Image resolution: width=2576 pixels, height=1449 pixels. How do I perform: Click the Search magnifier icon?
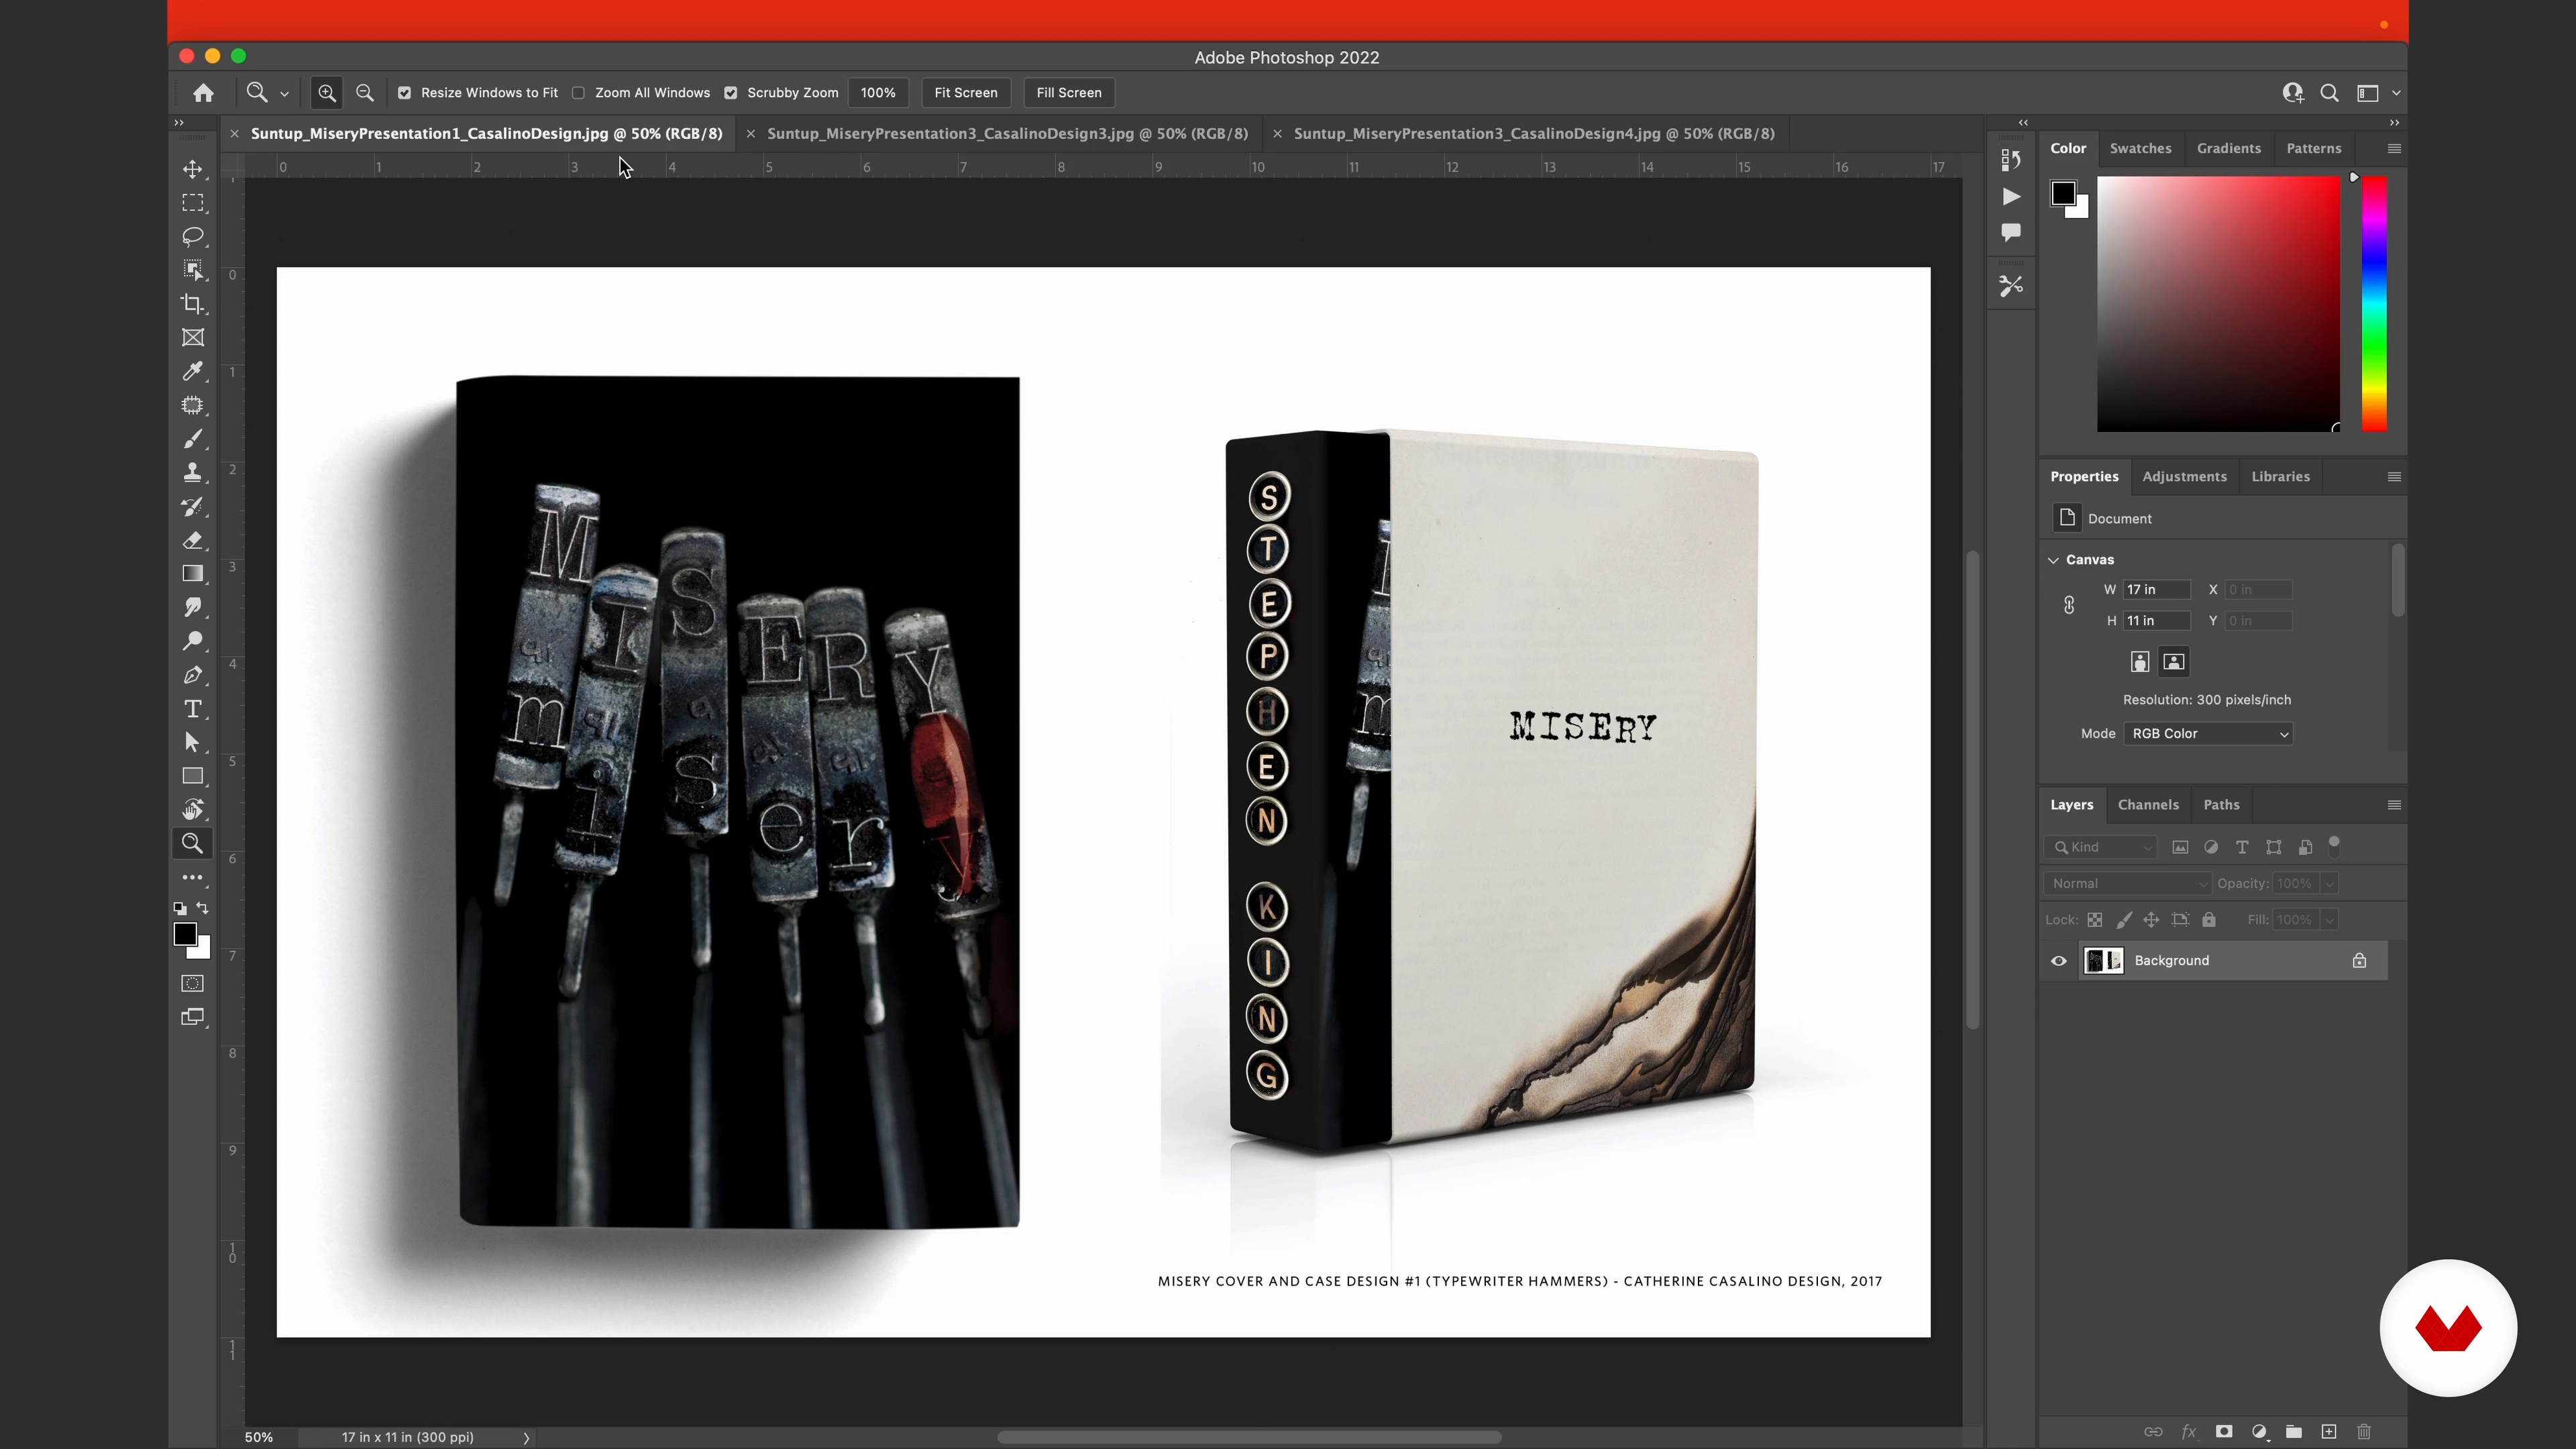click(x=2329, y=93)
